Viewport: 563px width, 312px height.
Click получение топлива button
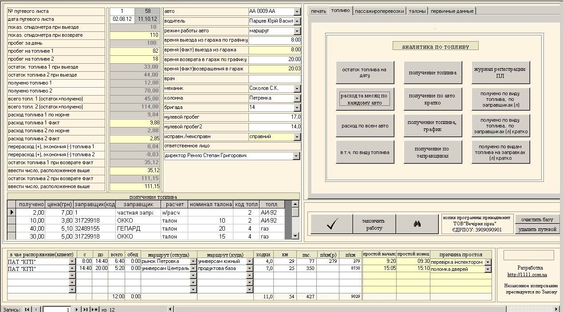433,73
